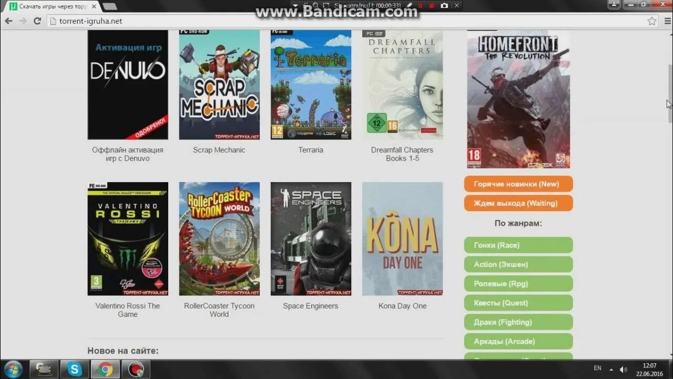
Task: Click the volume speaker tray icon
Action: point(624,370)
